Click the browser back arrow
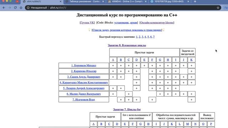Image resolution: width=228 pixels, height=128 pixels. pyautogui.click(x=4, y=8)
